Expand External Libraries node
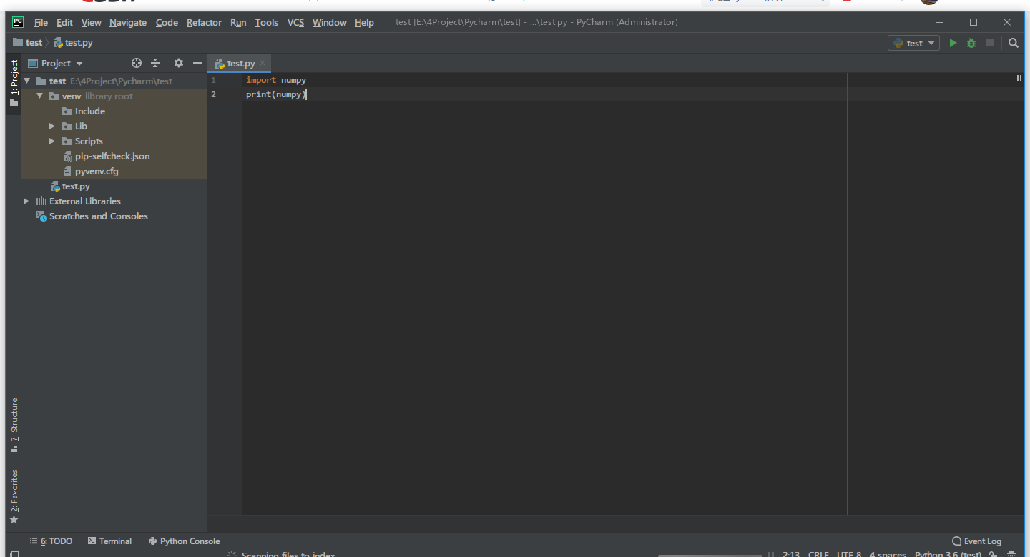1030x557 pixels. tap(26, 201)
